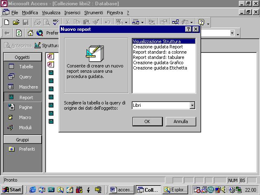Click the Analyze toolbar icon
This screenshot has height=195, width=260.
(x=136, y=22)
